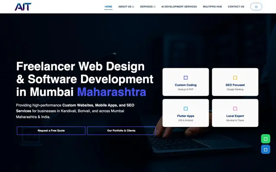Viewport: 276px width, 172px height.
Task: Open AI Development Services page
Action: 179,7
